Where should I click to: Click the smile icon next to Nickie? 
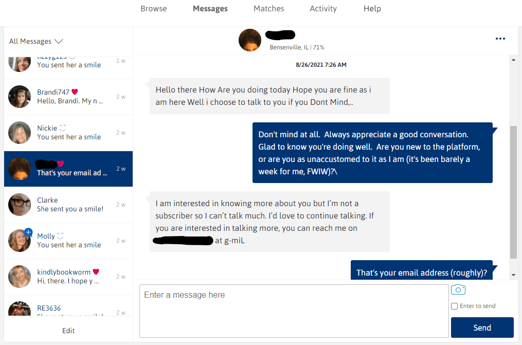pyautogui.click(x=63, y=128)
